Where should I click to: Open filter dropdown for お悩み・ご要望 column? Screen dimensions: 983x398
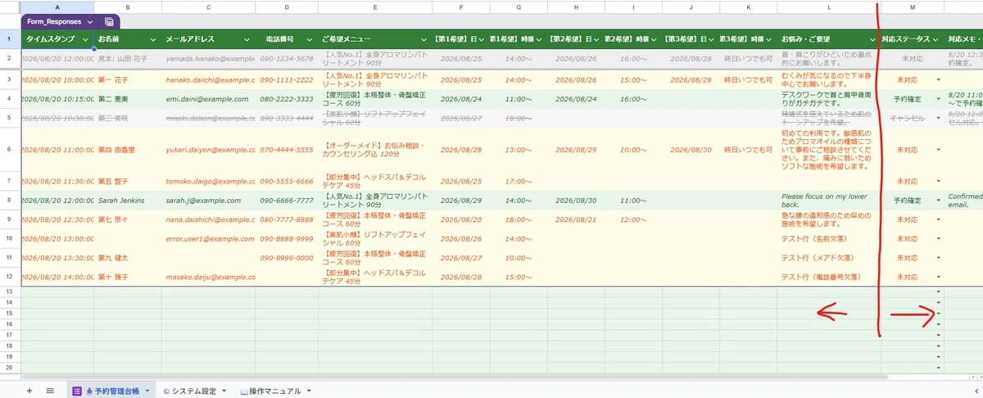point(872,38)
